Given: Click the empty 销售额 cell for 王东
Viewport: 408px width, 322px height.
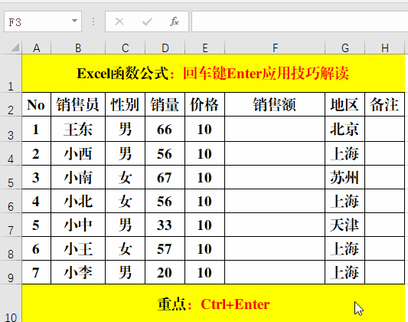Looking at the screenshot, I should pos(275,129).
